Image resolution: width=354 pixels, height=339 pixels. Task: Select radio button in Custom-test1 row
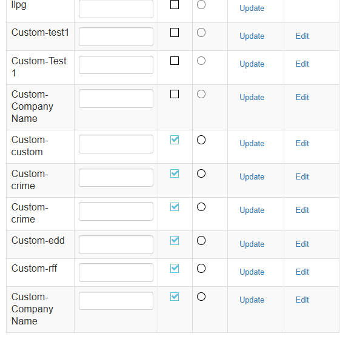click(x=201, y=33)
